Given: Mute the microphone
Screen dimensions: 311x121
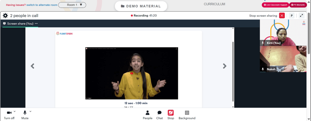Looking at the screenshot, I should 25,115.
